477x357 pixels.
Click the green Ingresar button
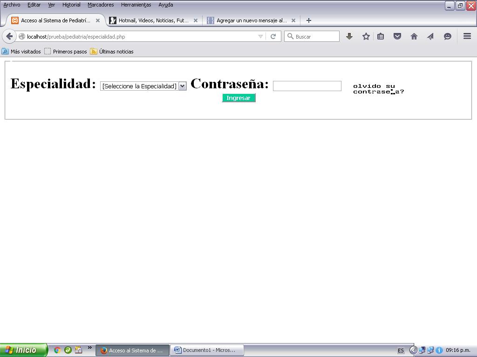tap(238, 98)
